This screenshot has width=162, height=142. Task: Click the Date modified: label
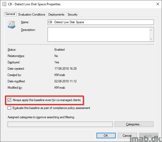click(x=17, y=81)
